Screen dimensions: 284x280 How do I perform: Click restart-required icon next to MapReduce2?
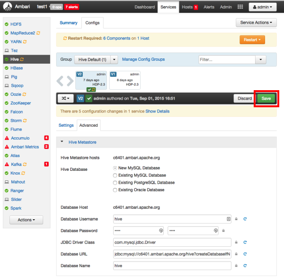38,33
